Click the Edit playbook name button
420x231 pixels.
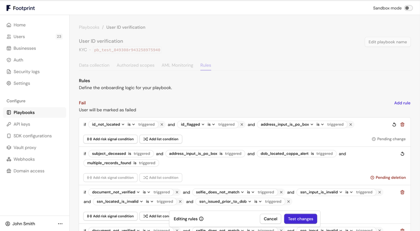388,42
